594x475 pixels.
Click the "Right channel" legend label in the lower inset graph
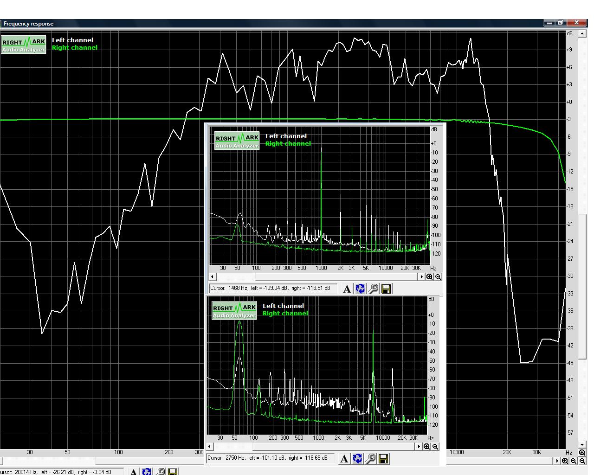point(285,314)
